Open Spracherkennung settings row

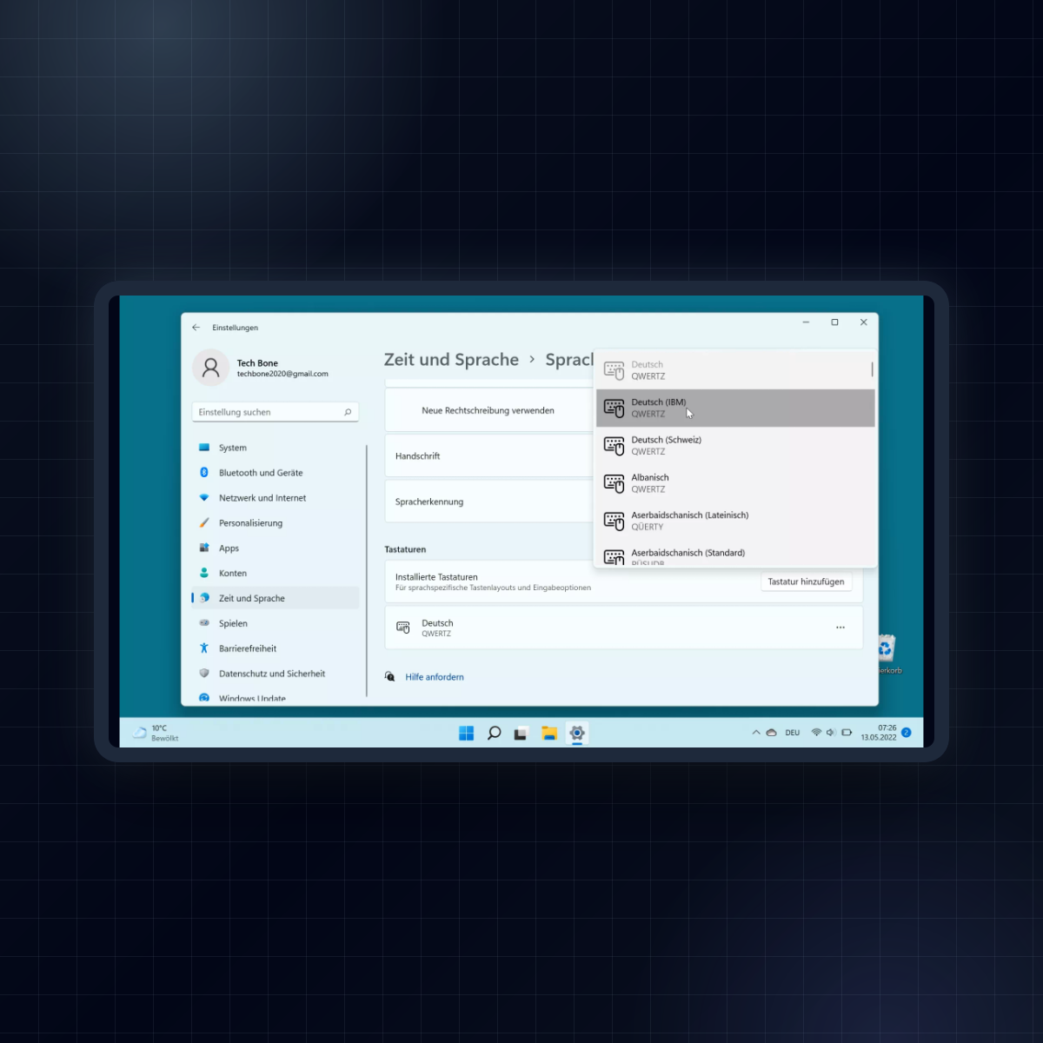488,502
